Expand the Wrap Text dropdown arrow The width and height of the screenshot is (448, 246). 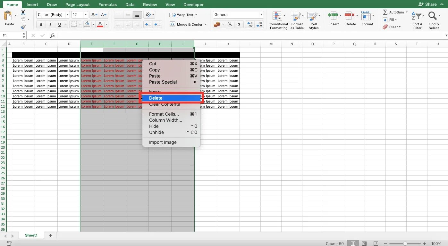[196, 15]
